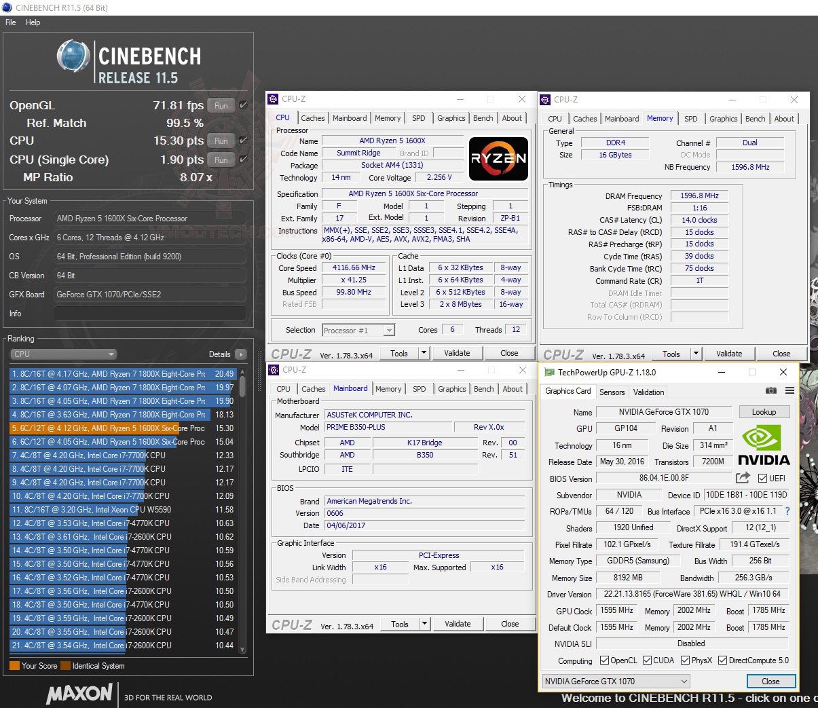The width and height of the screenshot is (818, 708).
Task: Click the Lookup button for GTX 1070
Action: coord(764,412)
